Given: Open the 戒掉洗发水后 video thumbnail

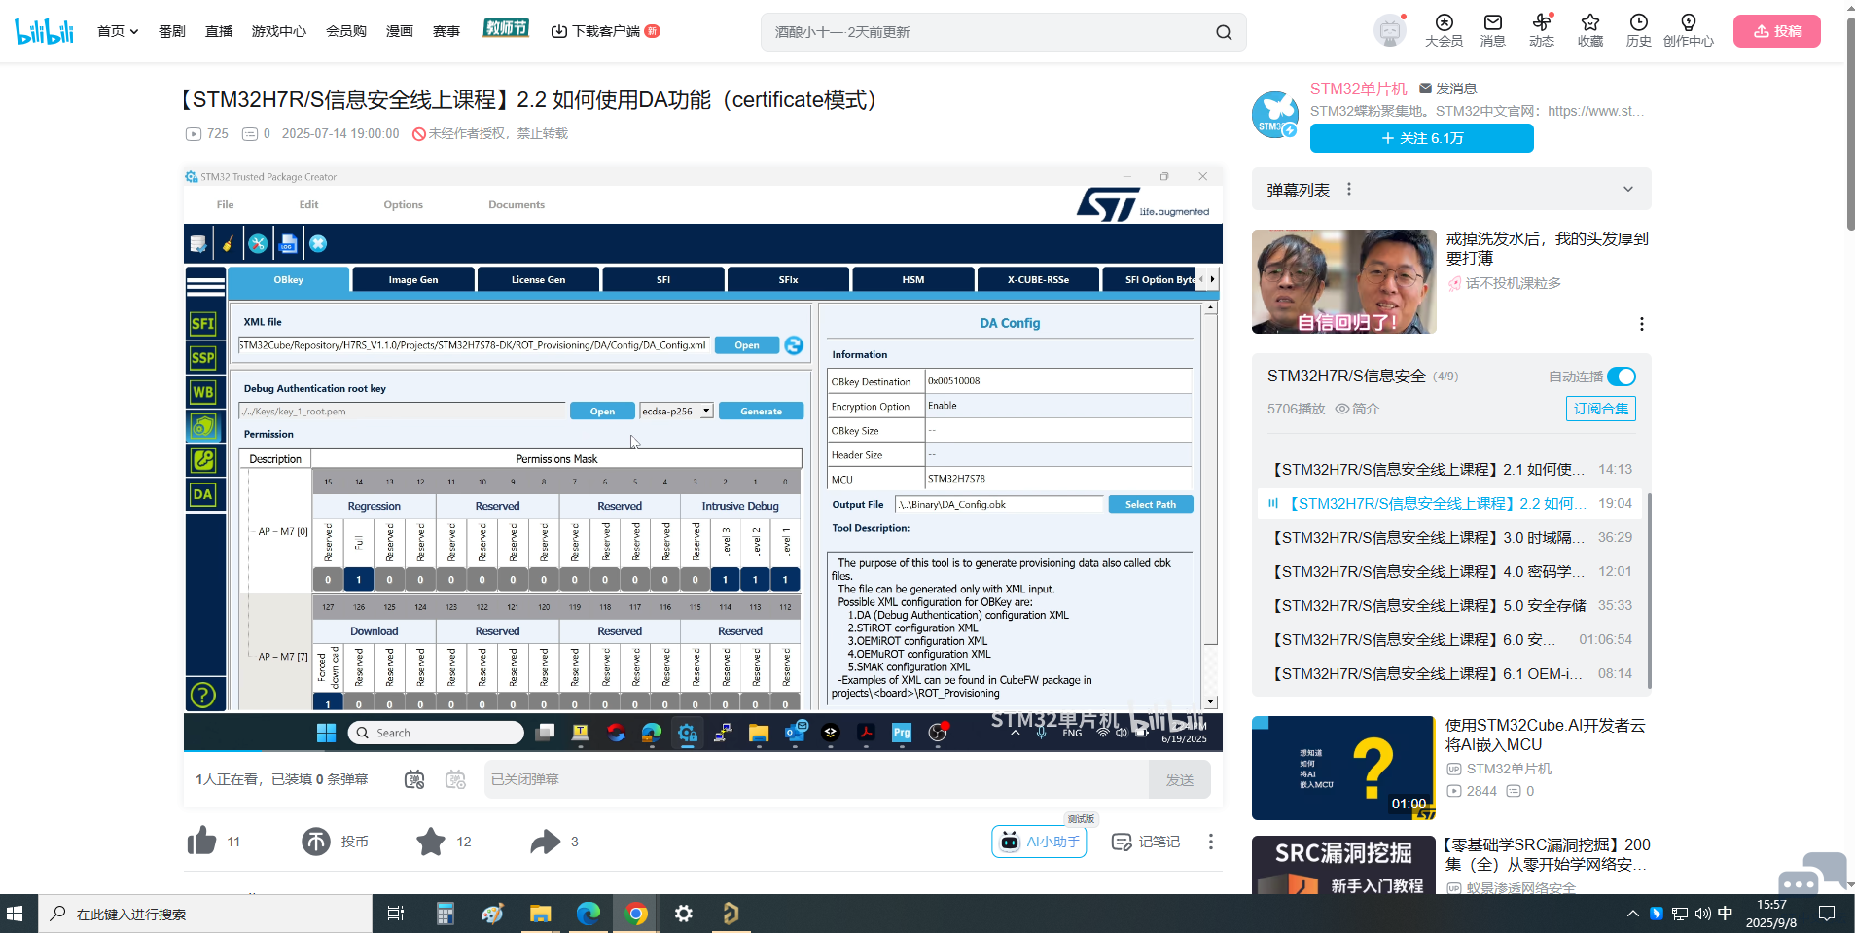Looking at the screenshot, I should coord(1344,281).
